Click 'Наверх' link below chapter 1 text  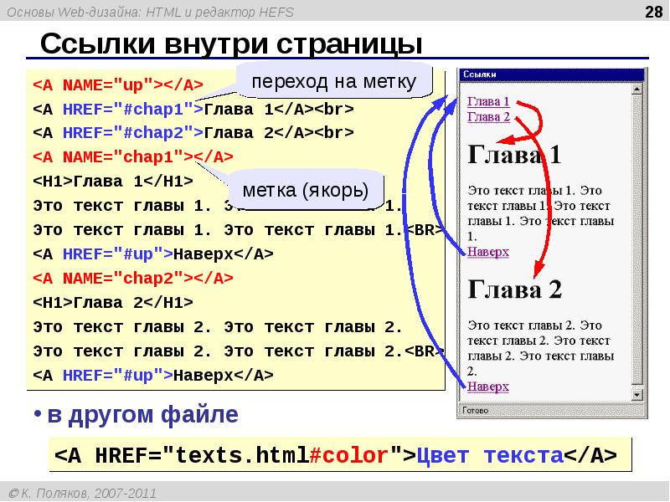click(487, 251)
